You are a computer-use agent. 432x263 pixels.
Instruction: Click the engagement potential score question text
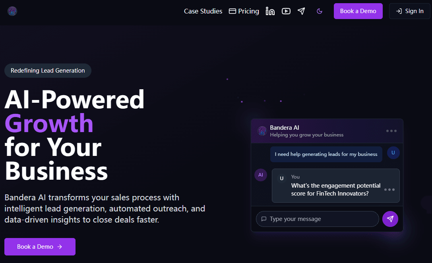pos(335,190)
